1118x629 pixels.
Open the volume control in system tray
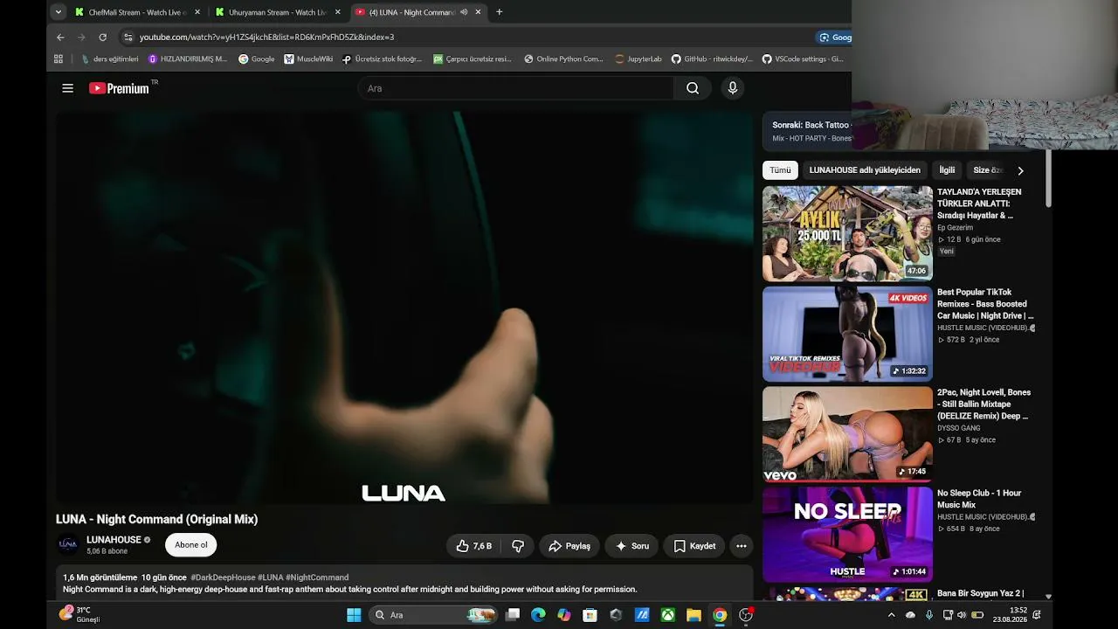tap(962, 615)
